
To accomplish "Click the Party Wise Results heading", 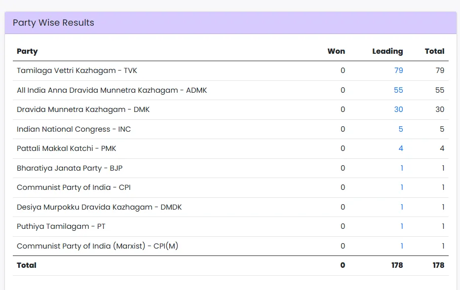I will 53,23.
